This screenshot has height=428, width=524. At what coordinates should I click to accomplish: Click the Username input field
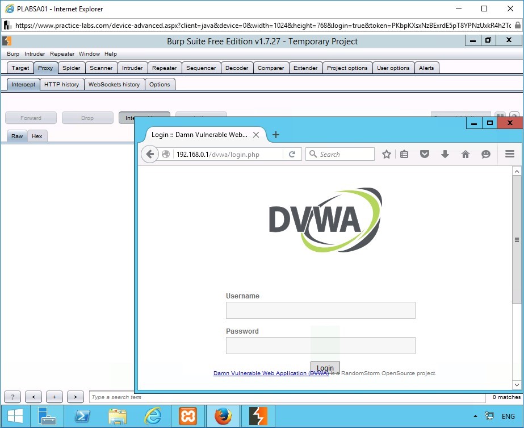point(320,310)
